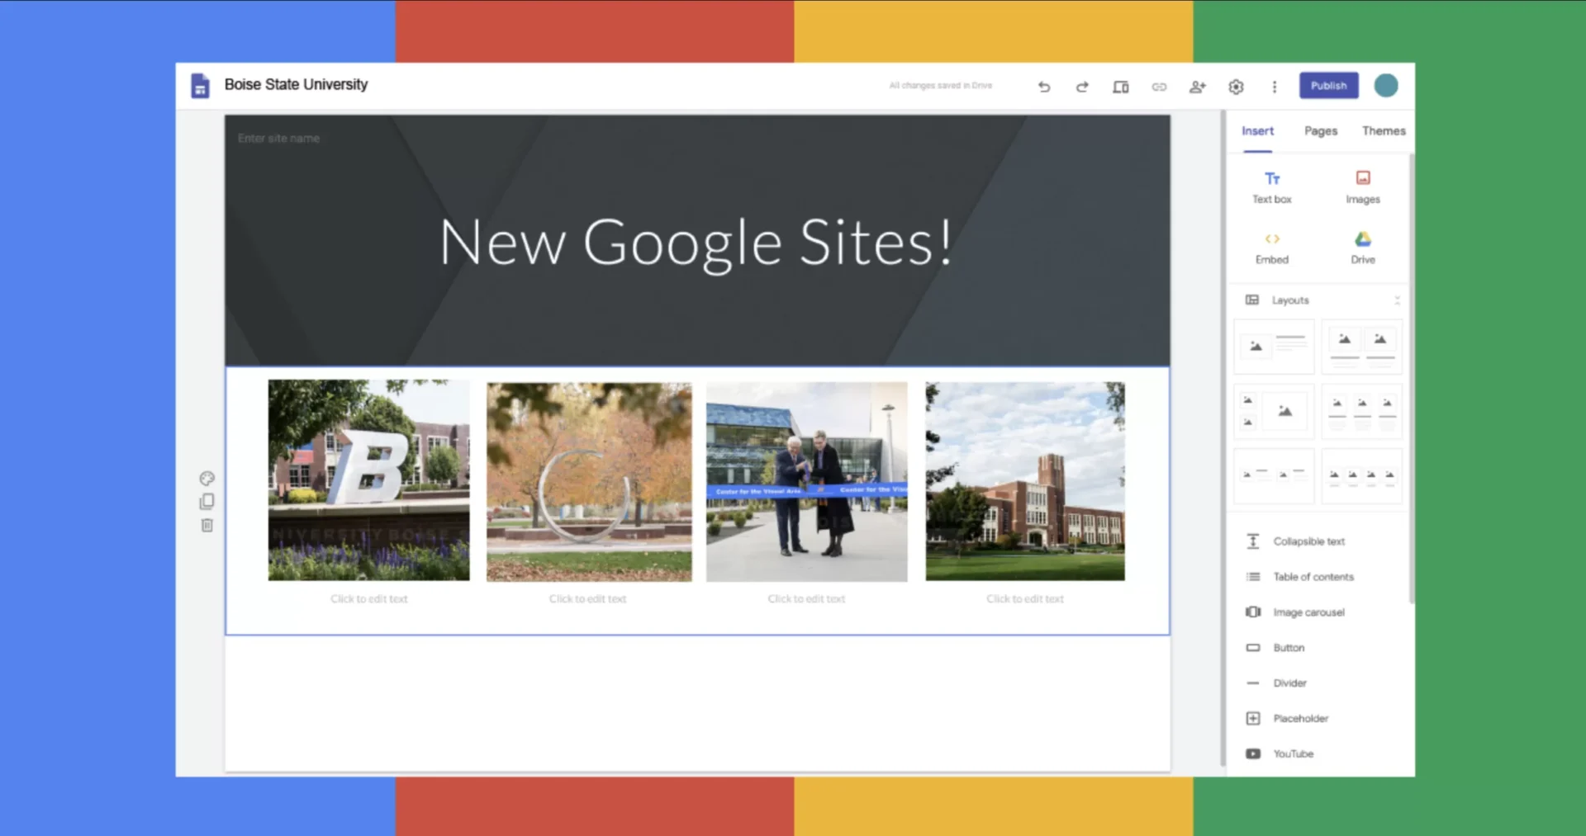Screen dimensions: 1586x836
Task: Insert Images from the panel
Action: coord(1363,187)
